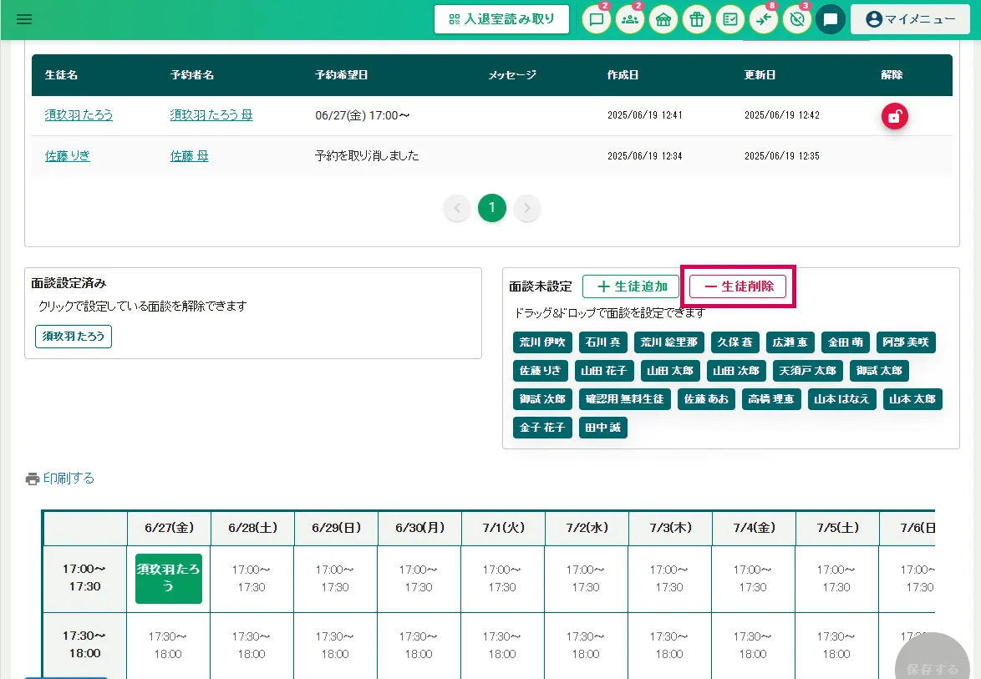Open the merge arrows icon with badge 8

[x=764, y=20]
